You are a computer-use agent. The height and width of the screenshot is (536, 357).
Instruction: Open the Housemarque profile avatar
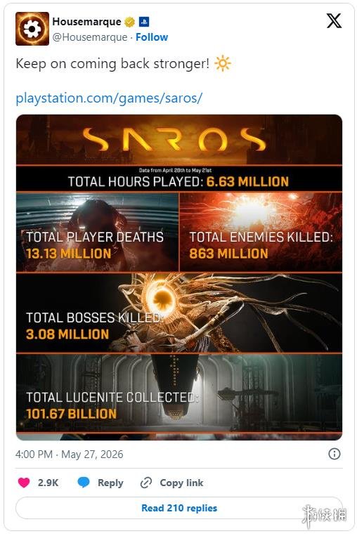coord(32,29)
